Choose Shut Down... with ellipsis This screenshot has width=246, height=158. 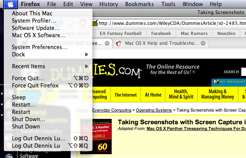point(48,119)
